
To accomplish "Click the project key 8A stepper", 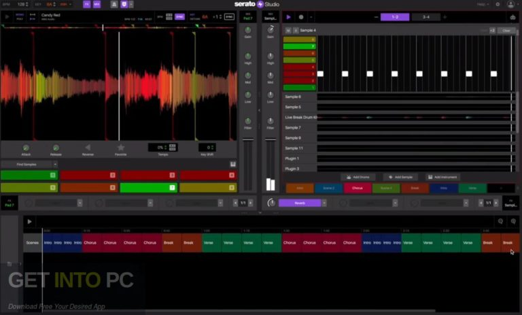I will 54,4.
